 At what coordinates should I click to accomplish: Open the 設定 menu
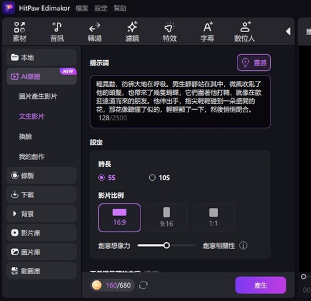pos(101,9)
